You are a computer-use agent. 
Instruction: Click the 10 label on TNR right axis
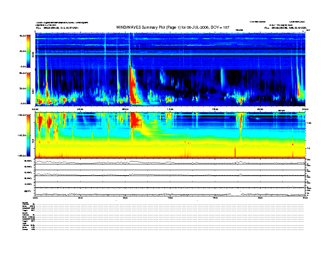[308, 148]
